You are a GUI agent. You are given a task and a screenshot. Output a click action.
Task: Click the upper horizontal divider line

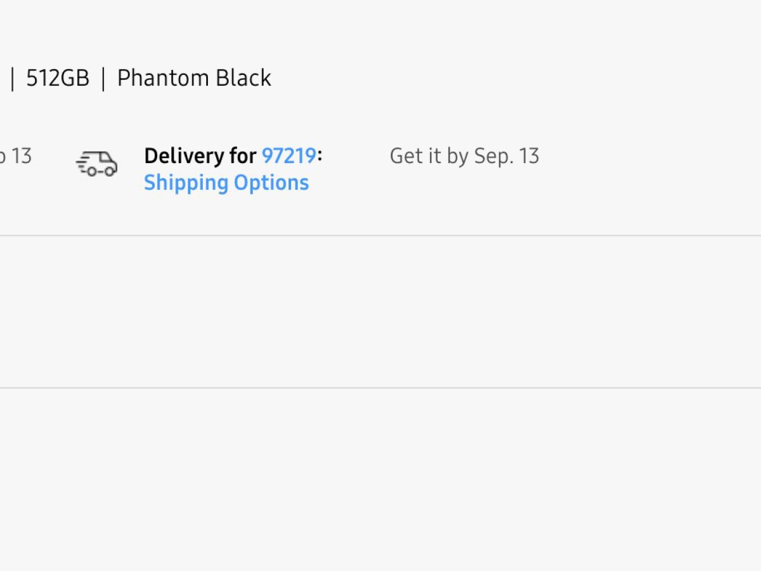coord(380,235)
